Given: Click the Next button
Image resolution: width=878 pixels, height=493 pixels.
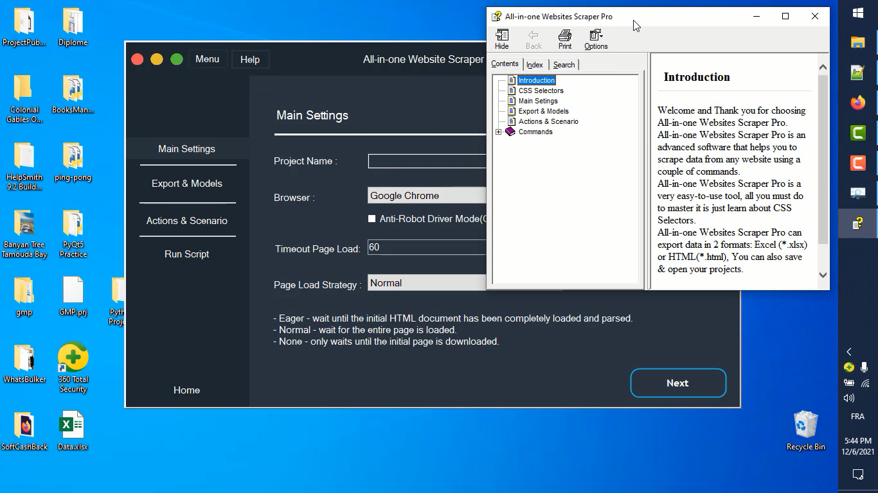Looking at the screenshot, I should [x=678, y=383].
